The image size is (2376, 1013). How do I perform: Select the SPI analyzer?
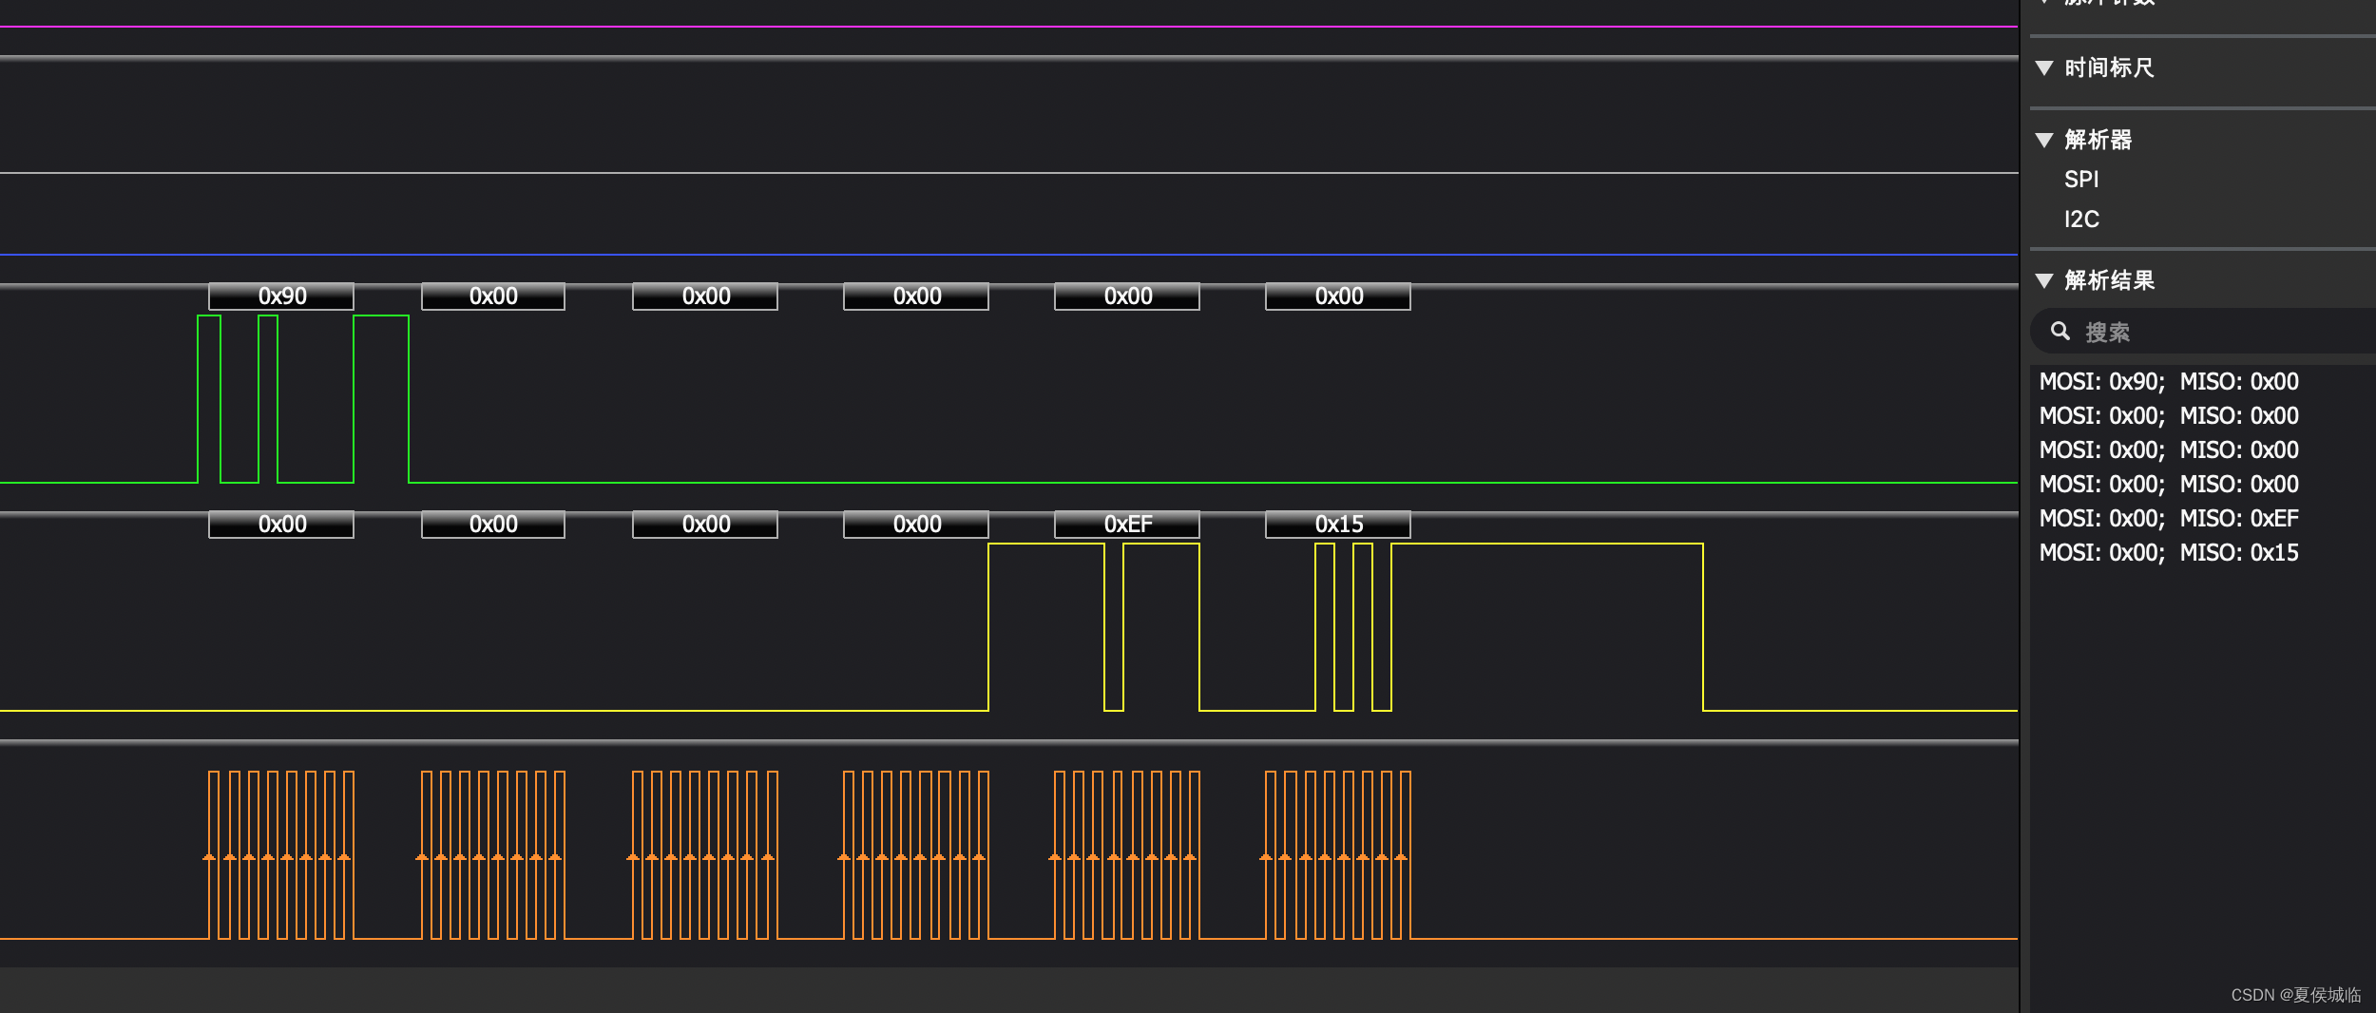2081,180
